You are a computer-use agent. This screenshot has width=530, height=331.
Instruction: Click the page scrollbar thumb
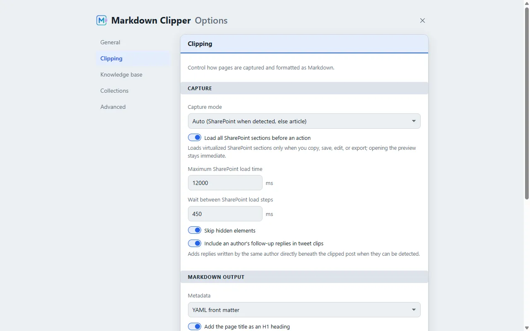click(x=527, y=103)
